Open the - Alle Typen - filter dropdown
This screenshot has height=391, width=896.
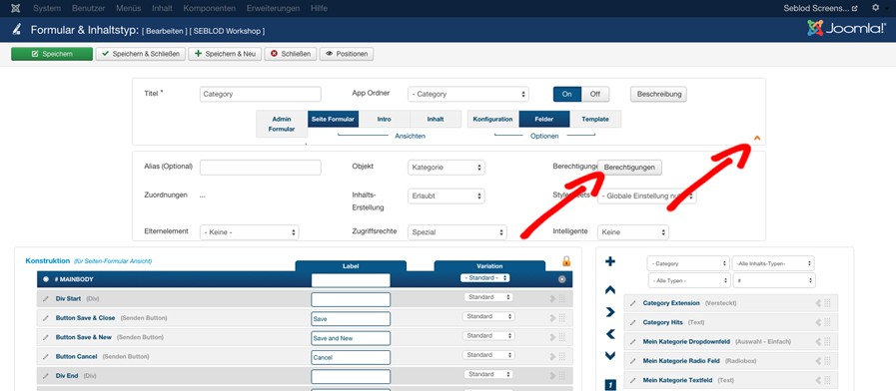pyautogui.click(x=689, y=281)
